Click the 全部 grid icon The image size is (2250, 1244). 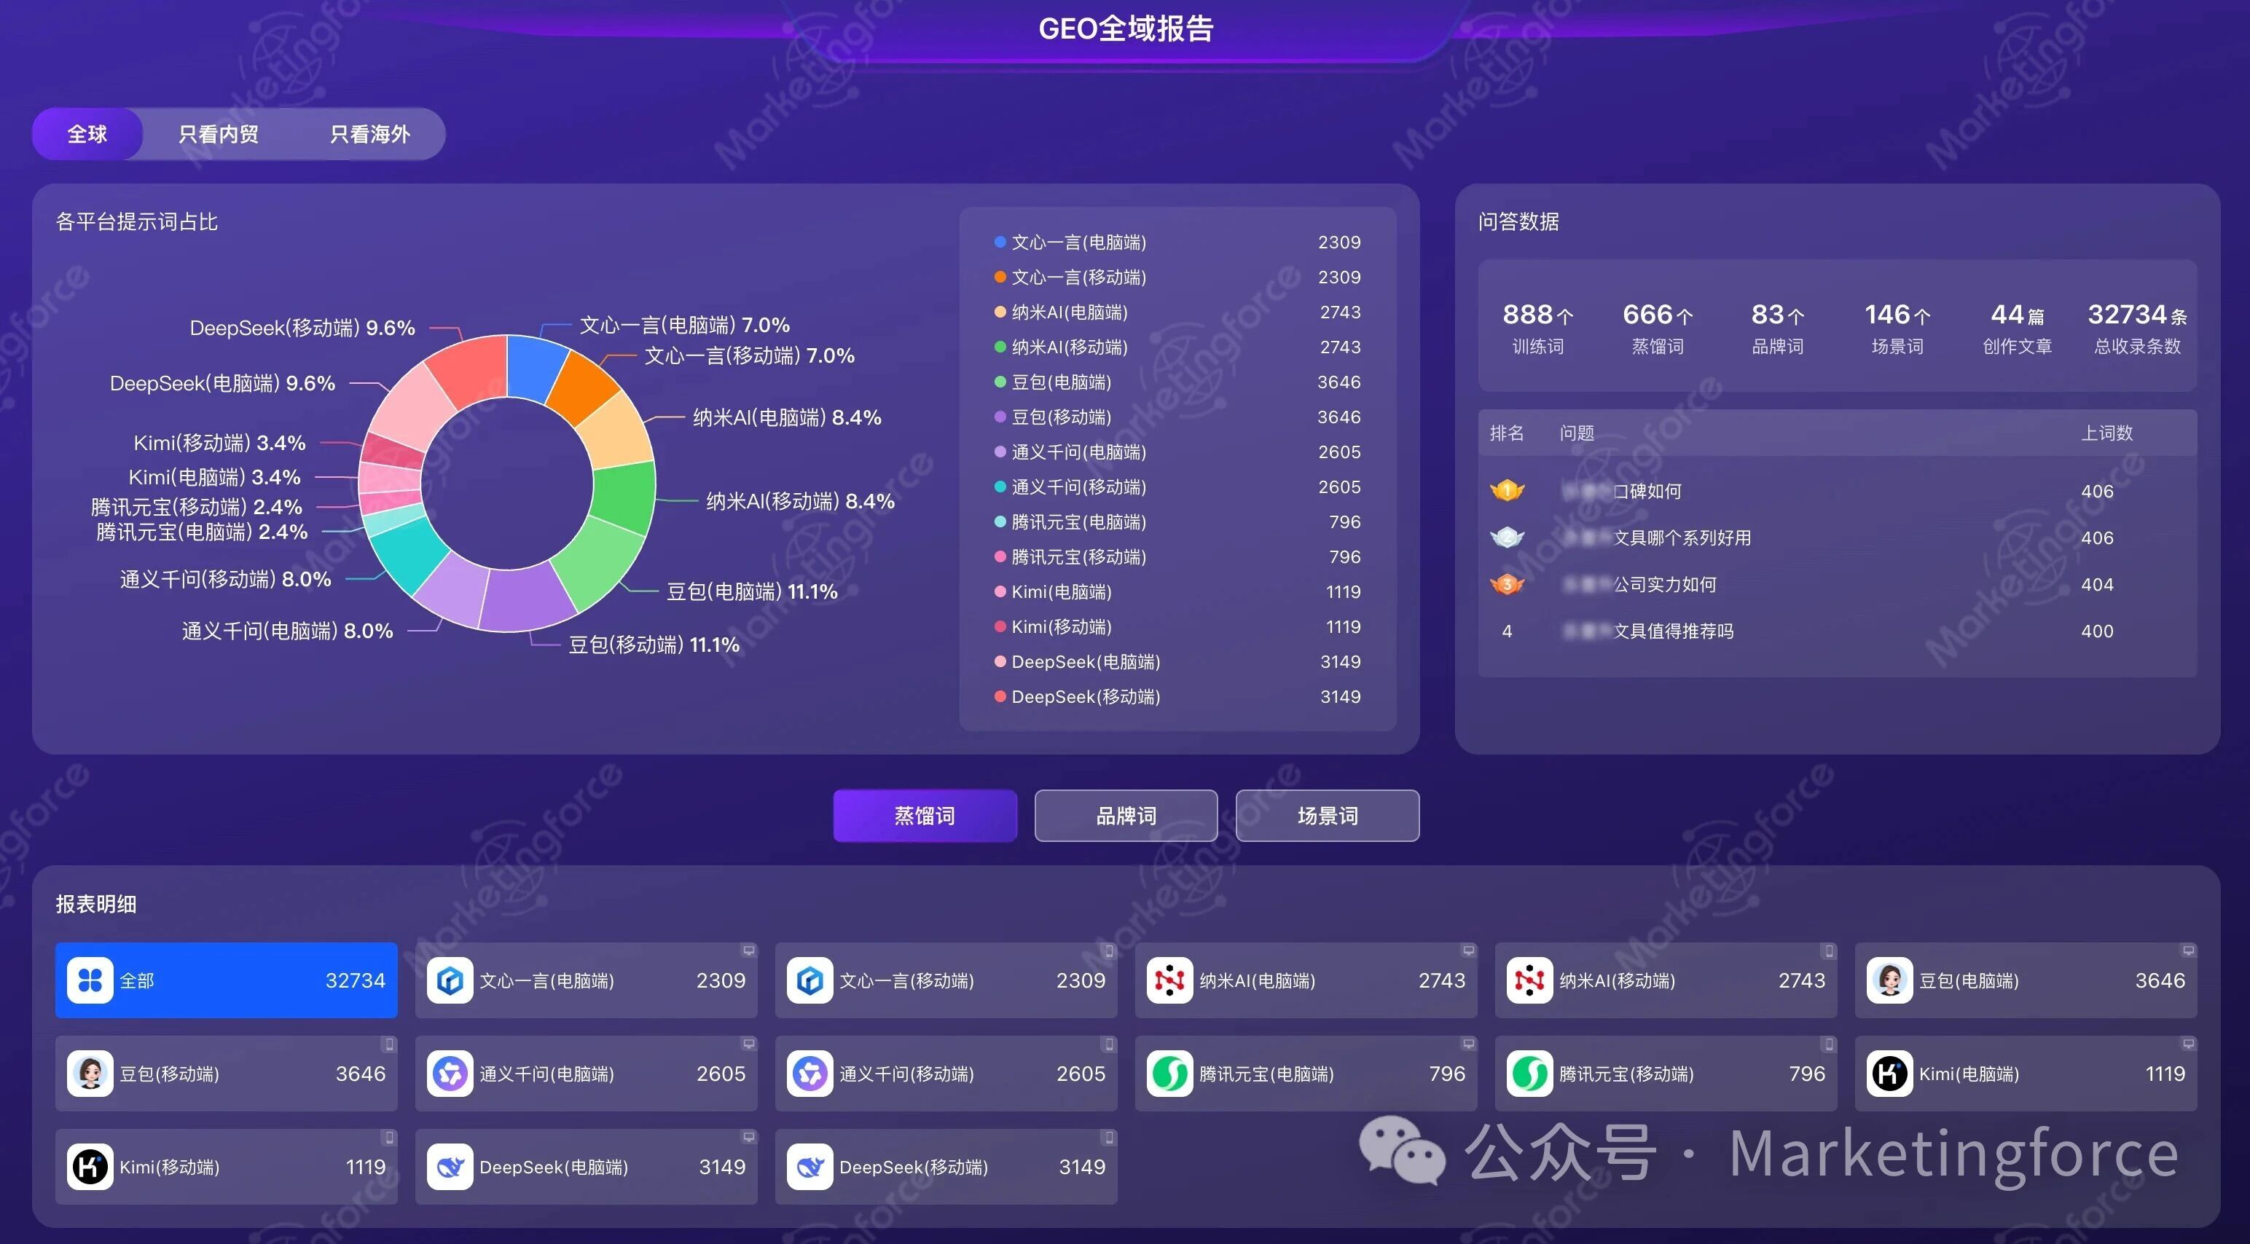tap(90, 980)
